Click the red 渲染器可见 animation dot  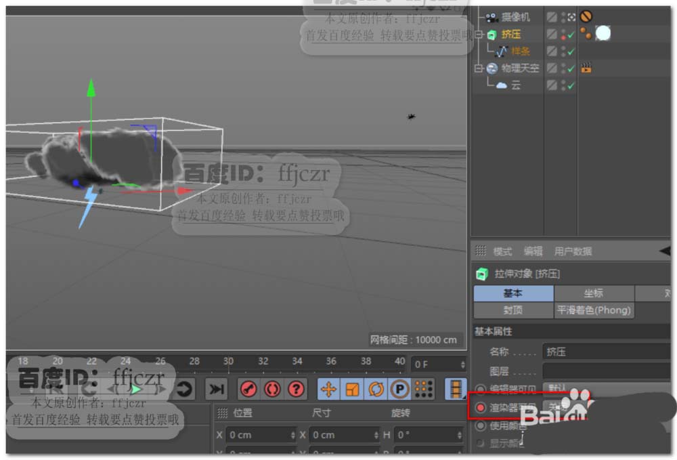[x=480, y=407]
